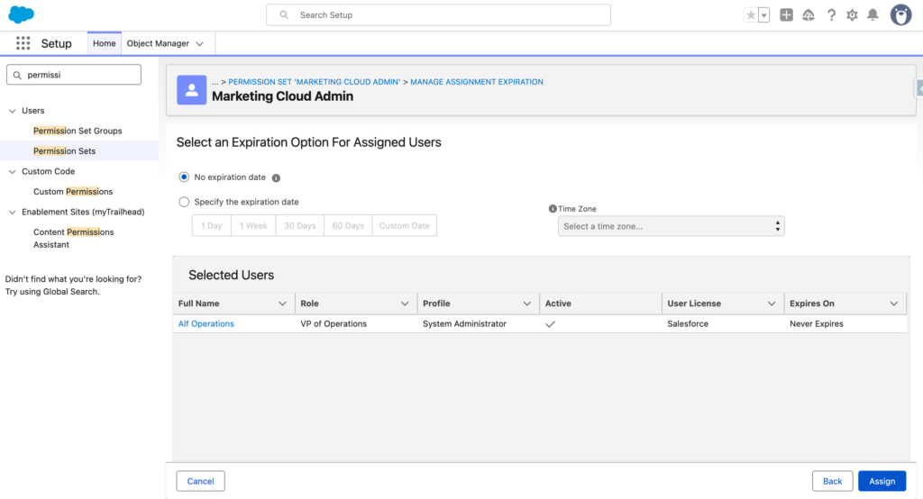Open the App Launcher grid icon
The width and height of the screenshot is (923, 499).
pyautogui.click(x=23, y=43)
